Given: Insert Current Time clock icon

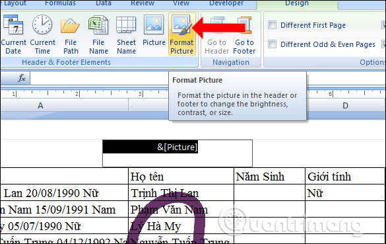Looking at the screenshot, I should [42, 24].
